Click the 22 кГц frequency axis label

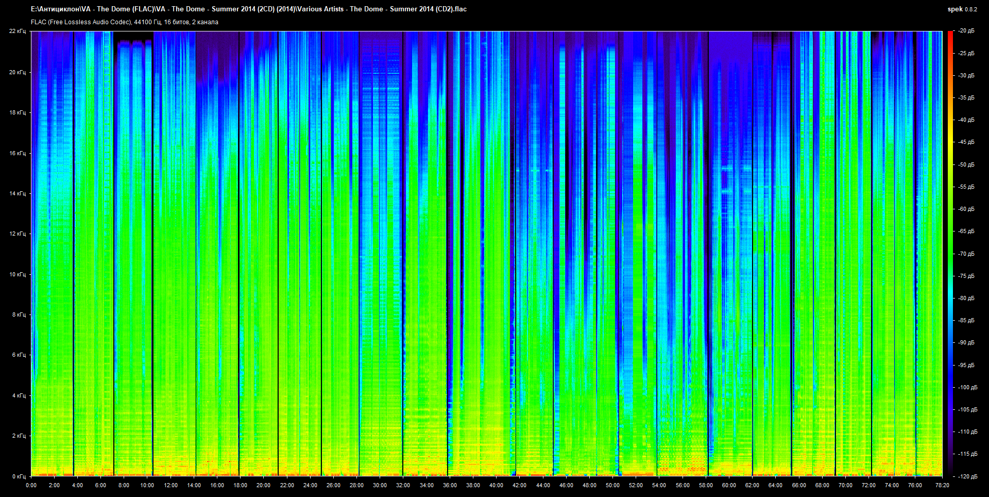click(18, 31)
